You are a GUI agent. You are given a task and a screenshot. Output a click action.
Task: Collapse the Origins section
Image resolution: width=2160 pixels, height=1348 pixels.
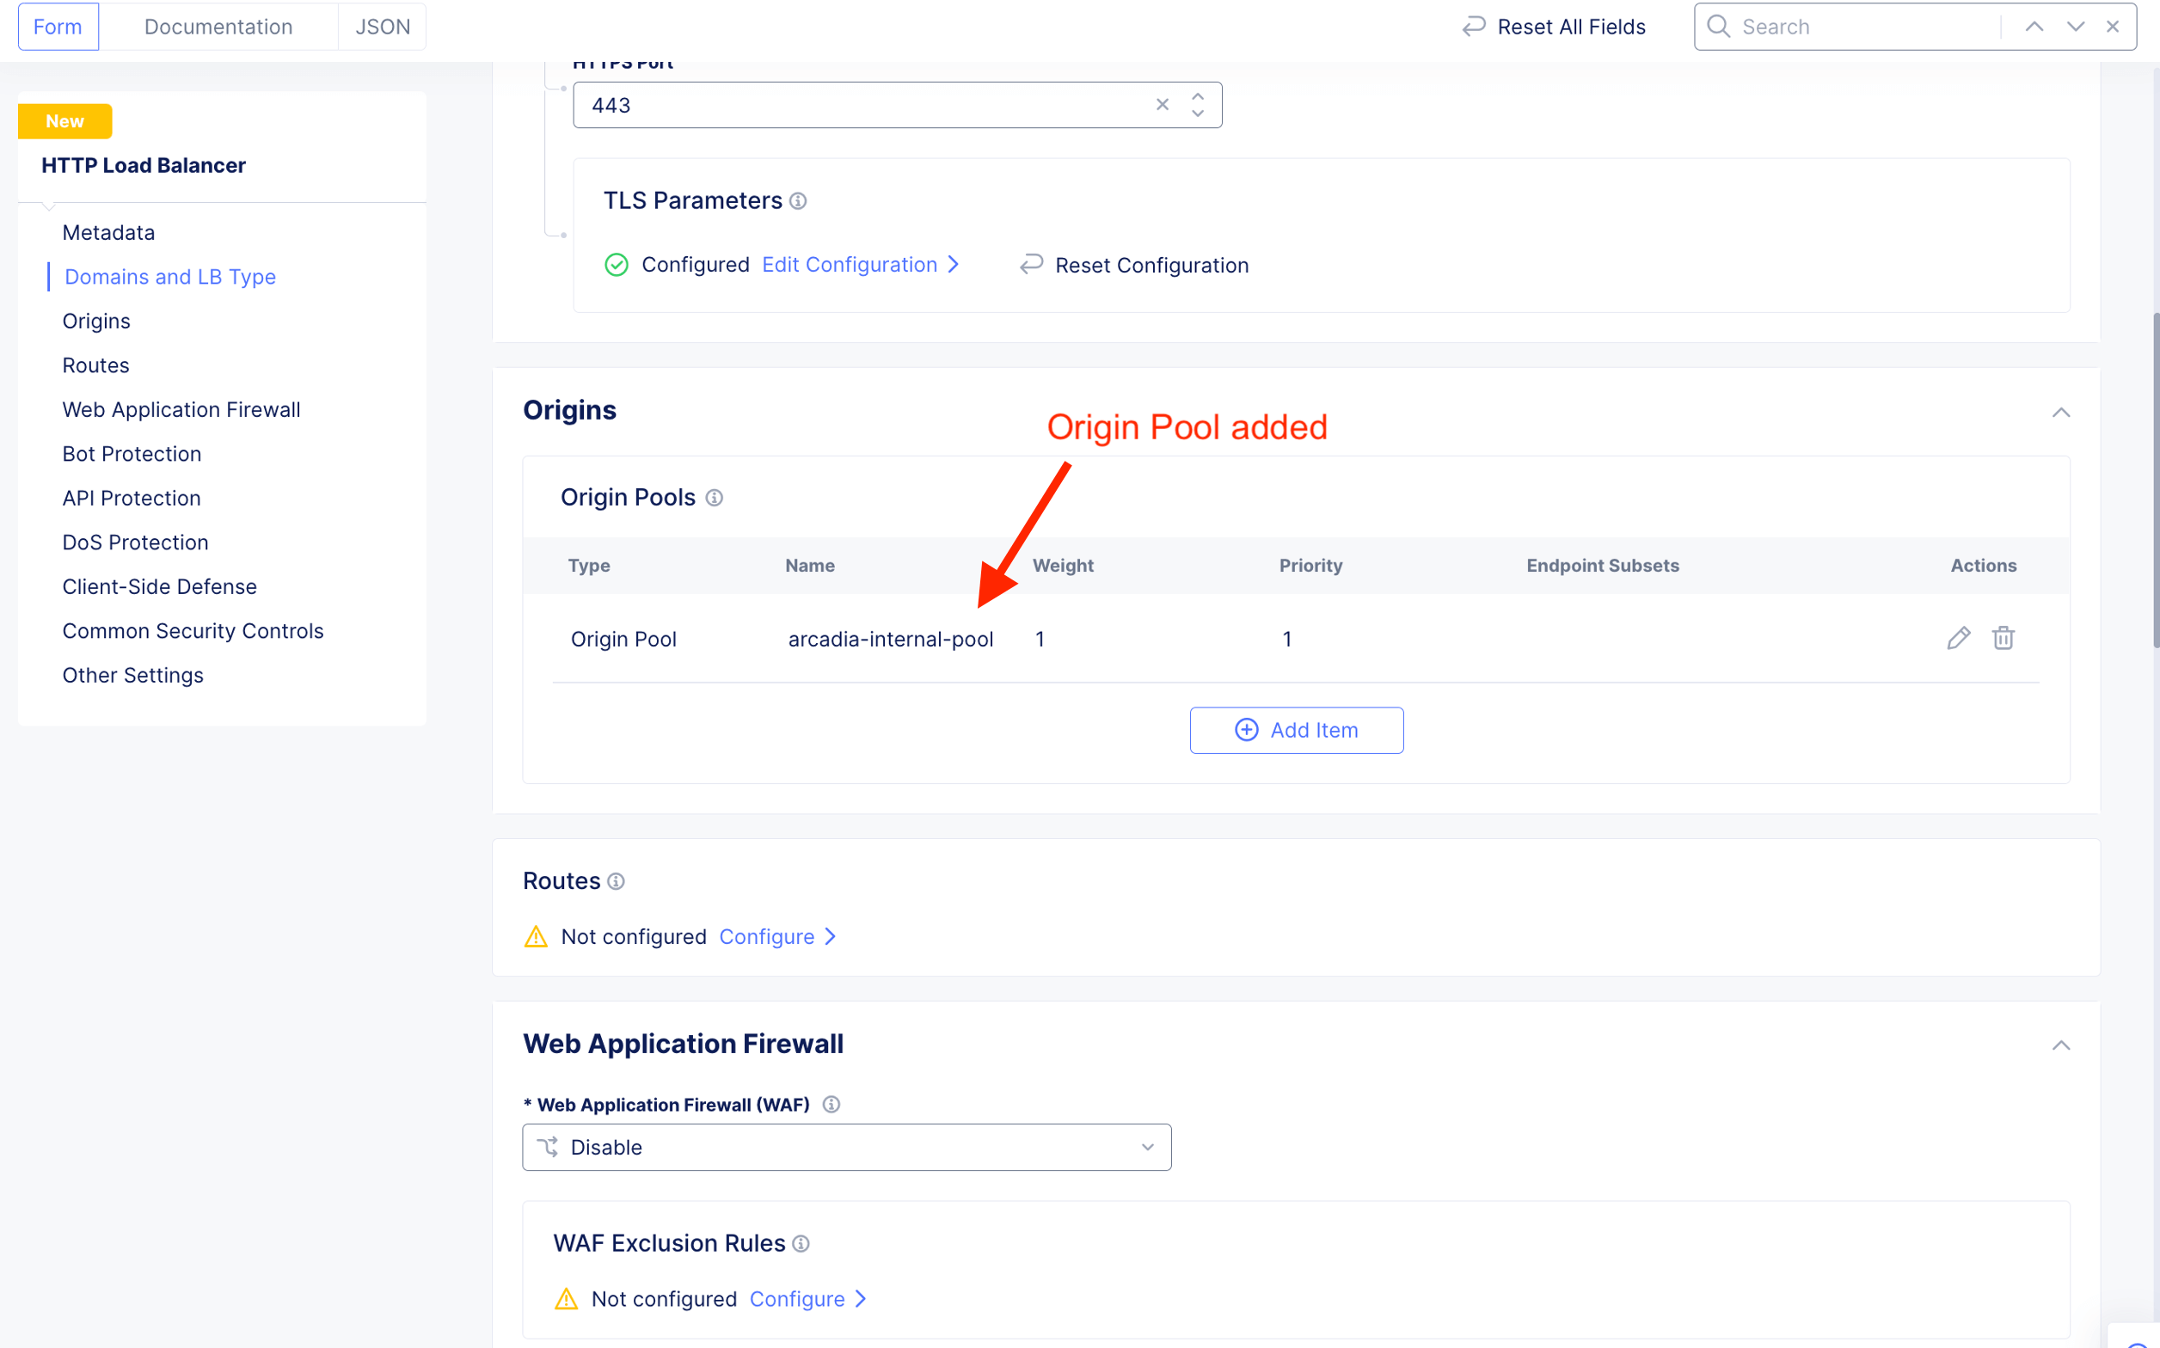pyautogui.click(x=2060, y=412)
